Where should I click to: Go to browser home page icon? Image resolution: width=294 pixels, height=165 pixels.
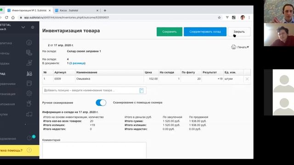13,17
